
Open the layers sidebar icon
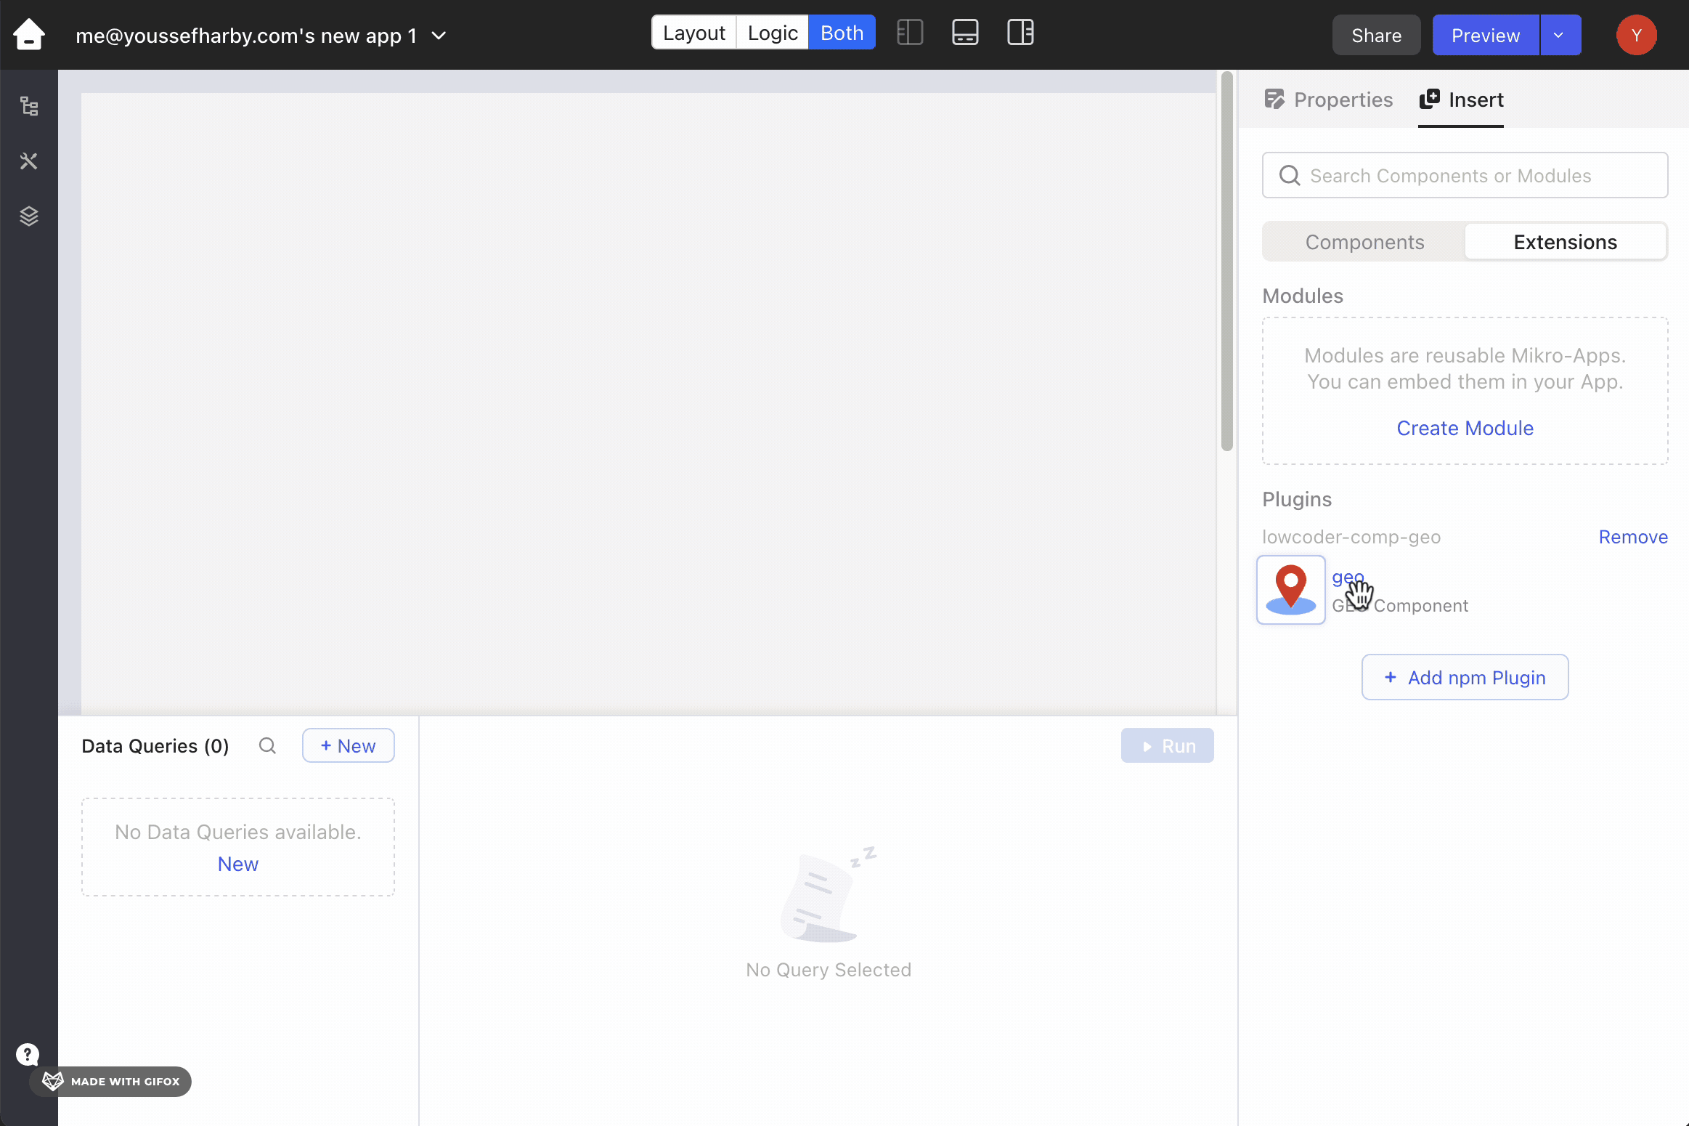click(29, 216)
